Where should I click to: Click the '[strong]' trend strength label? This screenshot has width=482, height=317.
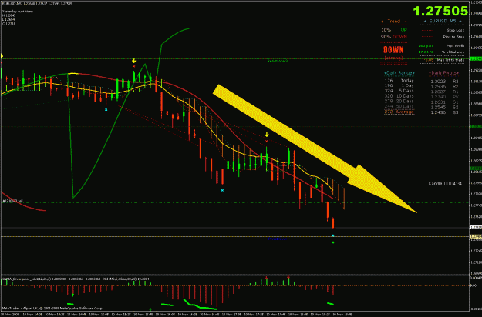(x=393, y=58)
